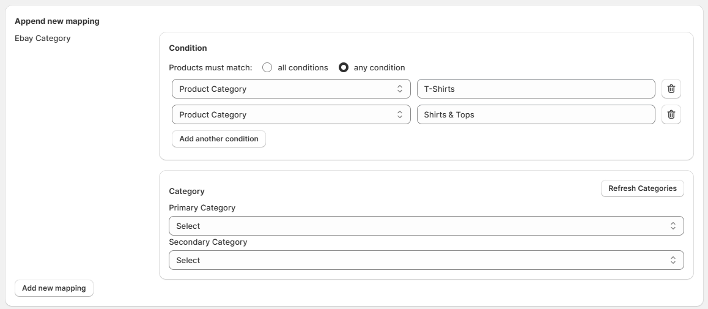The height and width of the screenshot is (309, 708).
Task: Open the Primary Category select dropdown
Action: [x=426, y=226]
